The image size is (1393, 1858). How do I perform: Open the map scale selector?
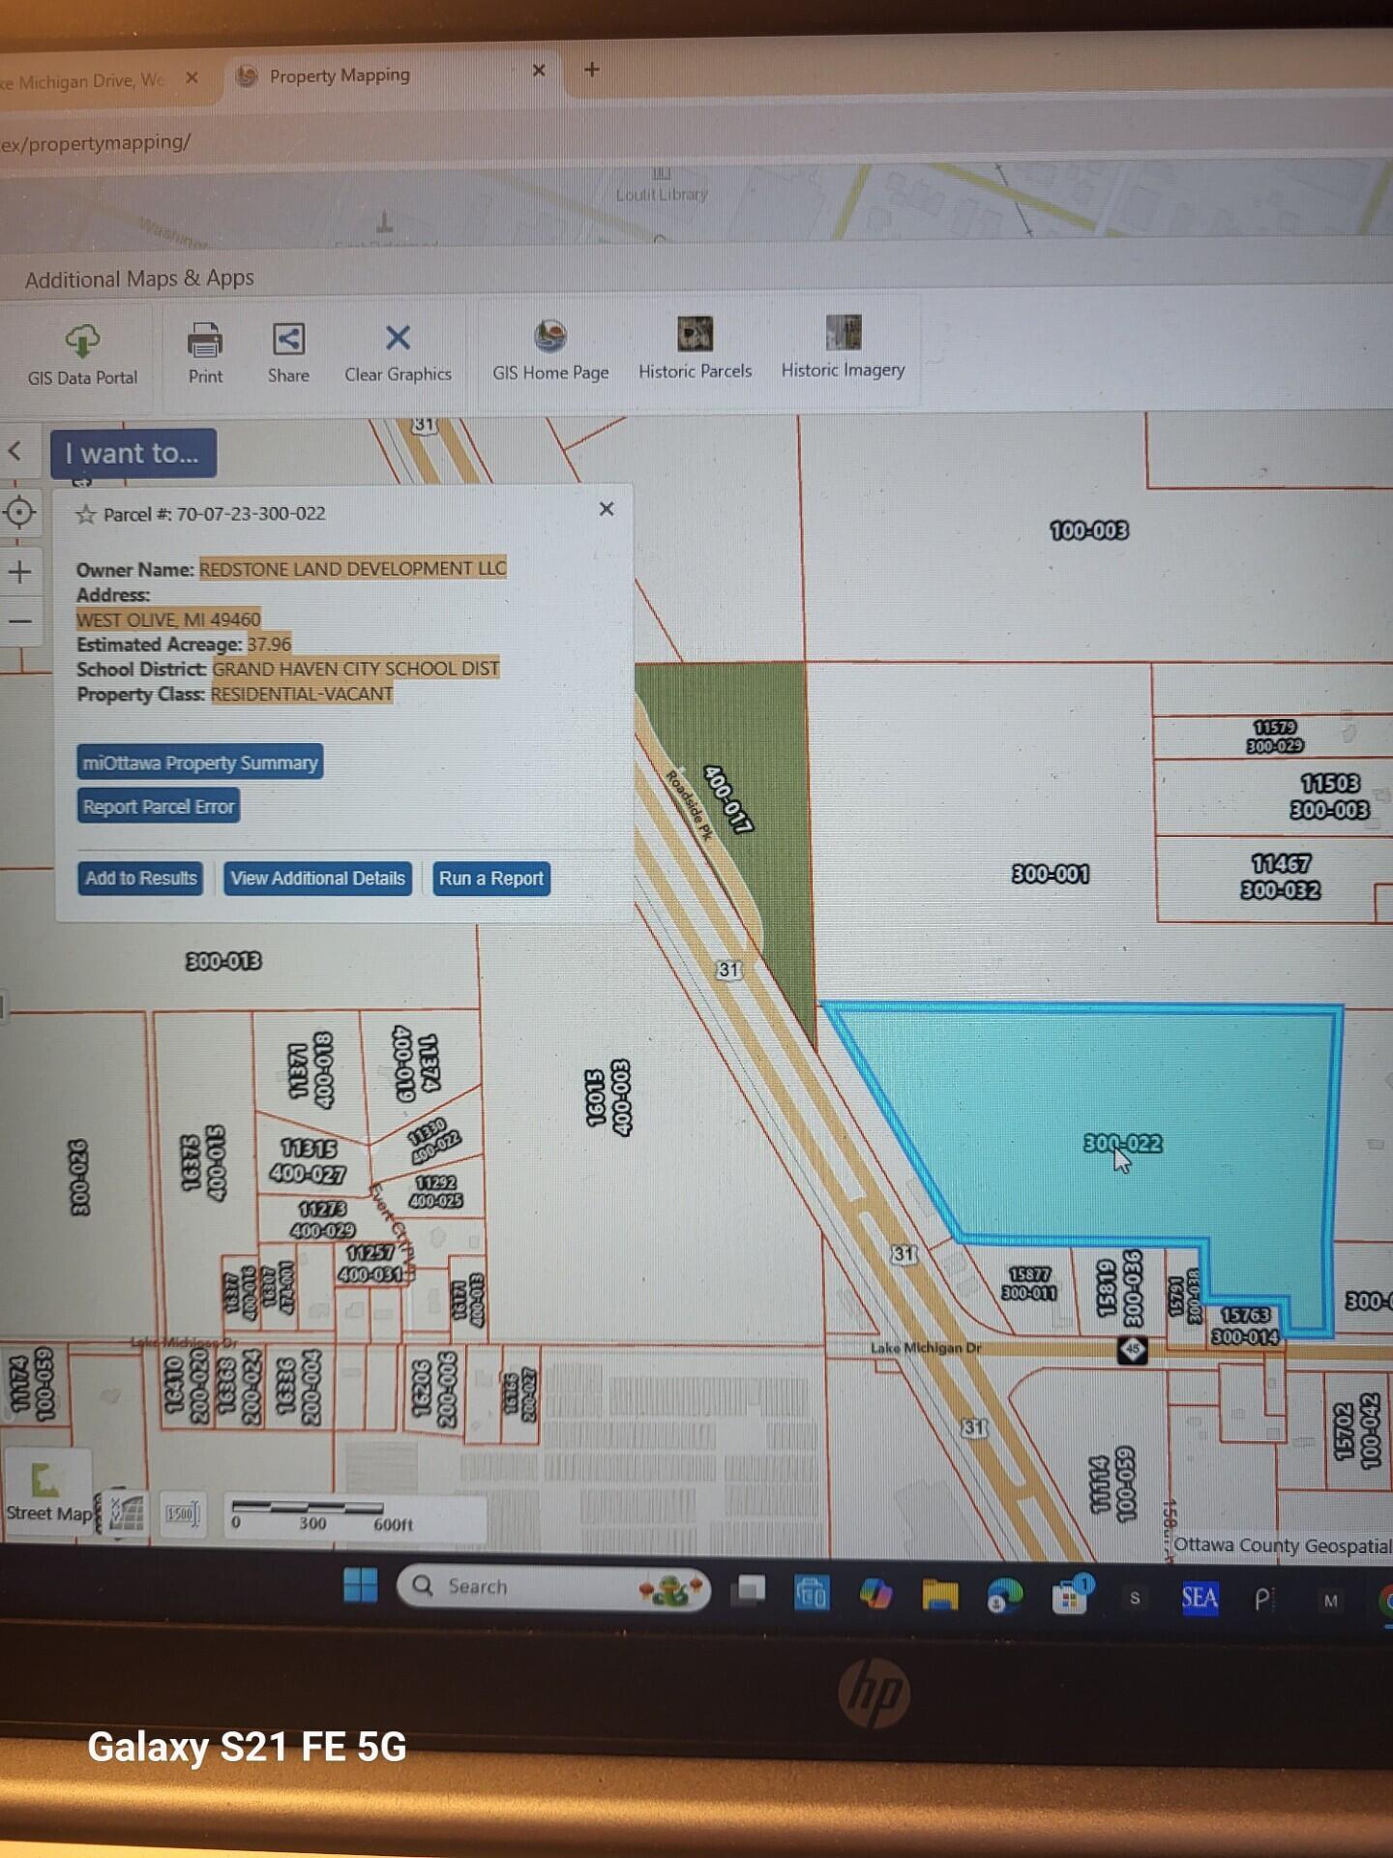[x=181, y=1513]
